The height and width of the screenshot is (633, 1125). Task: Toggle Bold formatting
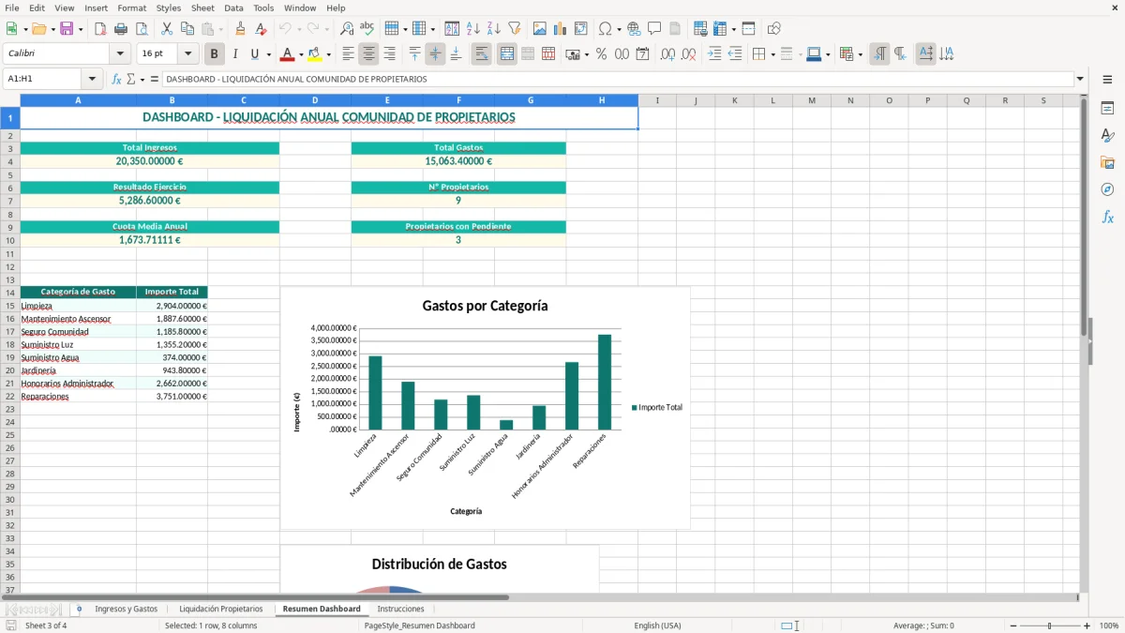point(215,54)
